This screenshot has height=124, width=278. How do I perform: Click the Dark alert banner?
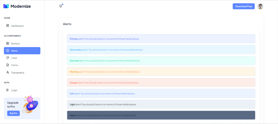point(161,115)
